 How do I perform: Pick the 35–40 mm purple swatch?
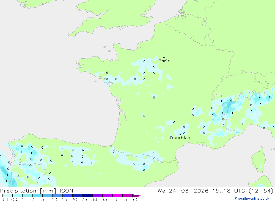108,196
